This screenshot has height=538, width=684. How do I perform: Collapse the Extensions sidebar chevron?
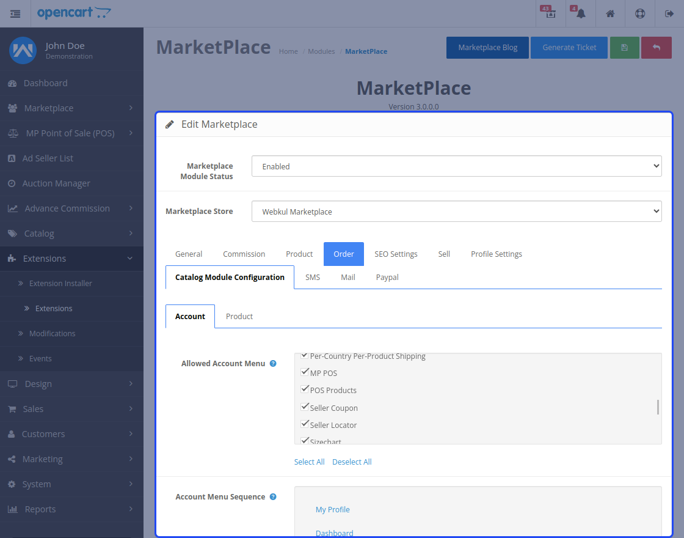coord(130,259)
